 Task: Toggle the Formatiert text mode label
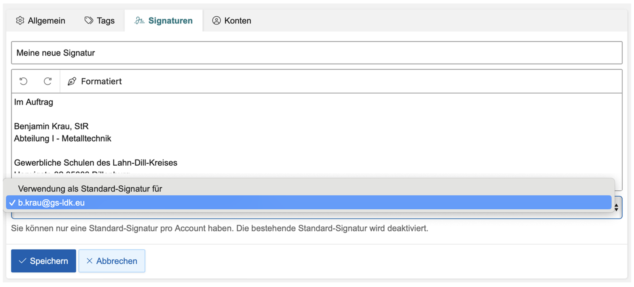(101, 81)
